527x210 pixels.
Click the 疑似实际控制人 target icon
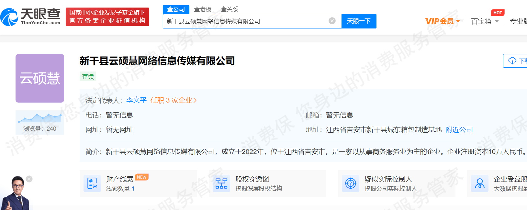(x=351, y=183)
